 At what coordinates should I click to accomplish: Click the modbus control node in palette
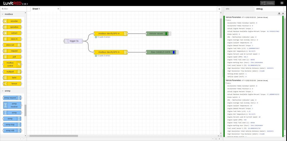12,64
